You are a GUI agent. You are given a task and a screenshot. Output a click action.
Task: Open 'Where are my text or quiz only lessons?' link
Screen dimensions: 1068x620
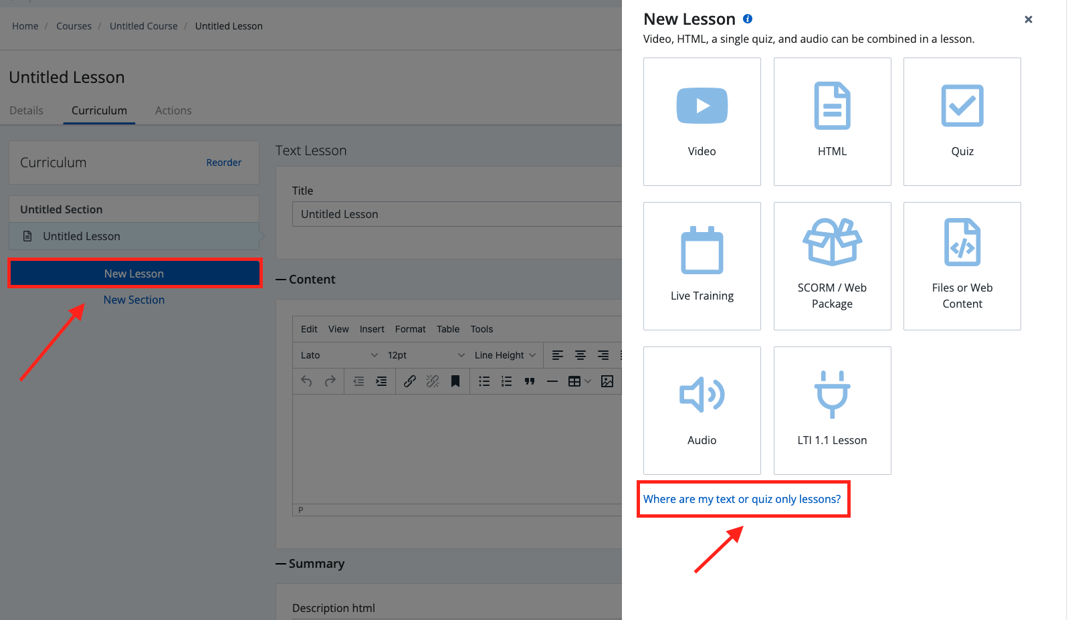(742, 499)
